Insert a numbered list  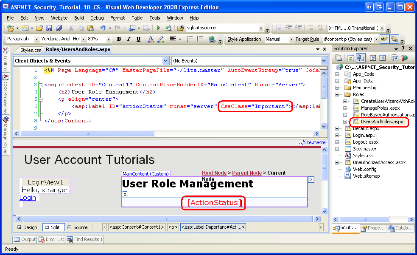click(x=200, y=39)
